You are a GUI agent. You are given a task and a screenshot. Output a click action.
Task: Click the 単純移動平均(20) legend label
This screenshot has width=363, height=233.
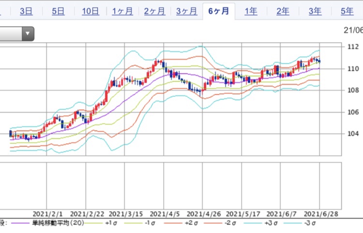coord(58,223)
